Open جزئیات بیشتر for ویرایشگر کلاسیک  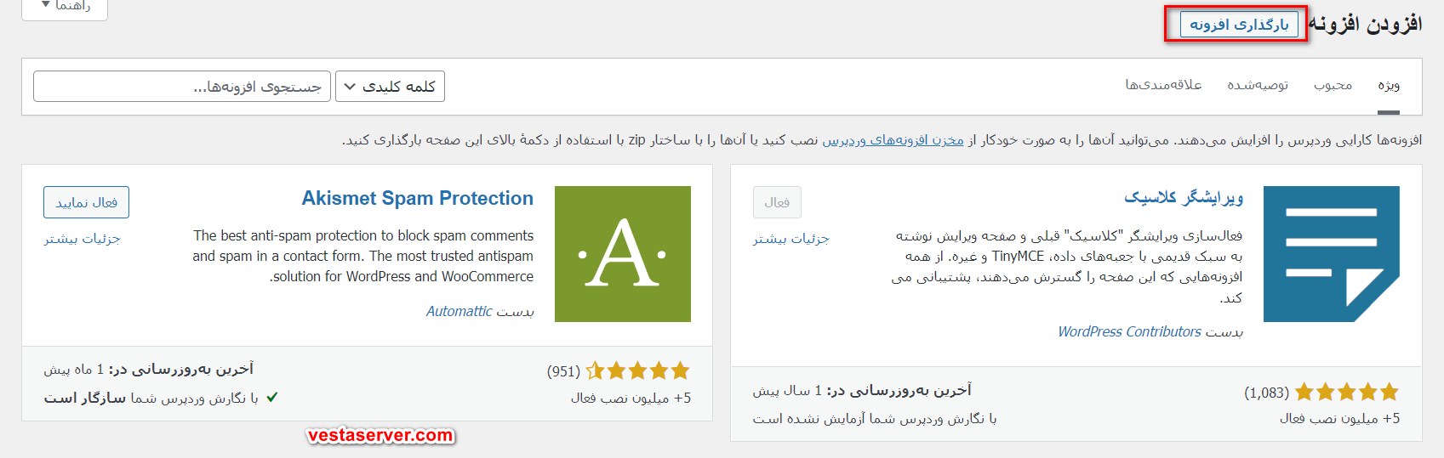pos(790,239)
